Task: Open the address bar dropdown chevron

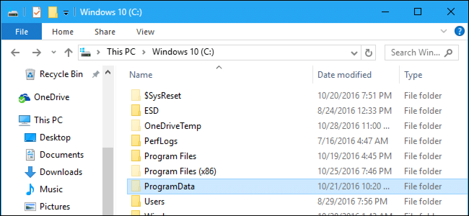Action: [354, 53]
